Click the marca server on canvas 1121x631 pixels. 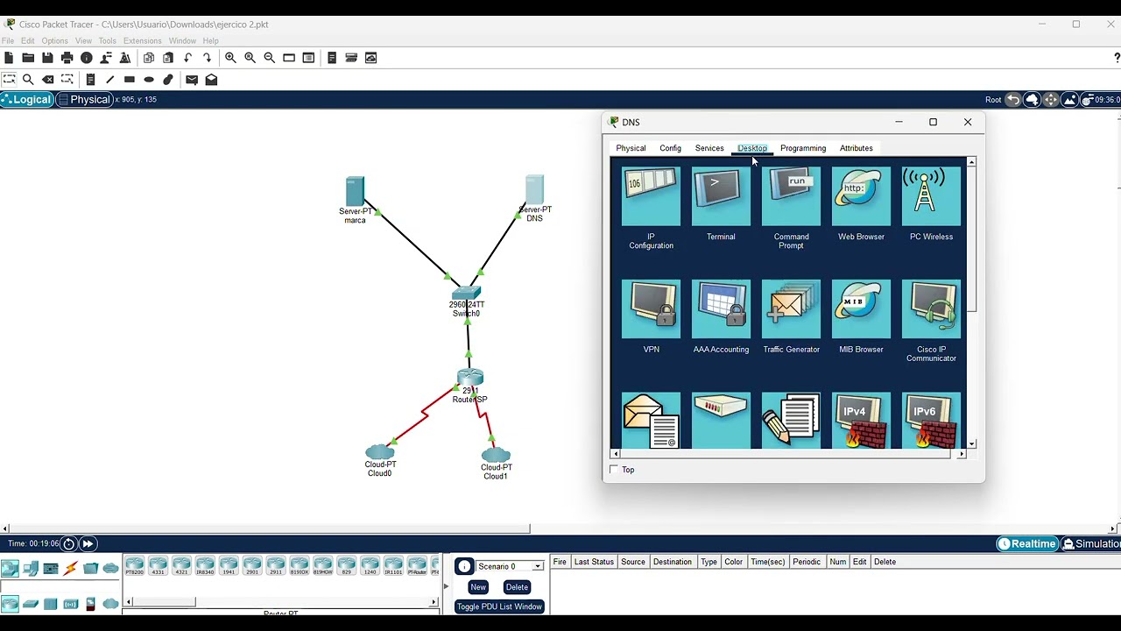tap(355, 192)
